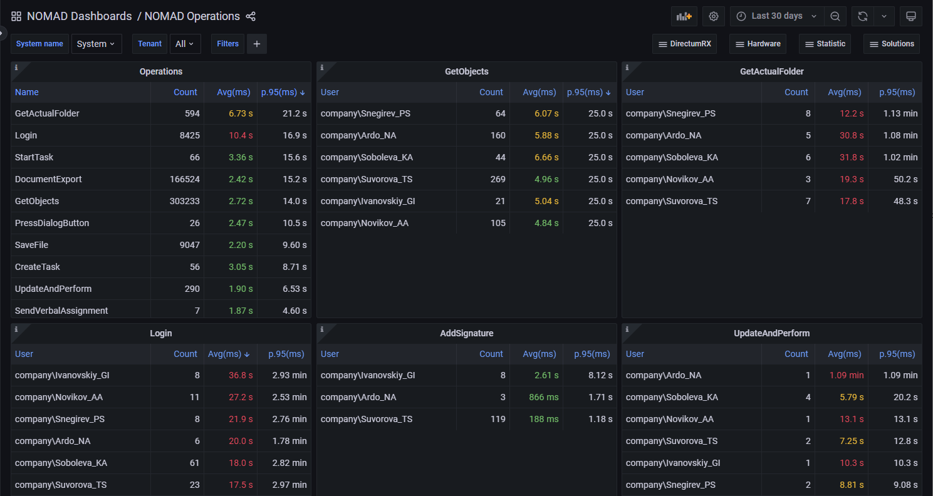This screenshot has width=933, height=496.
Task: Add a new filter with plus button
Action: point(257,44)
